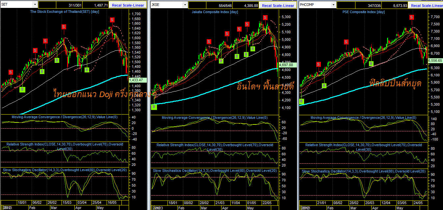The image size is (443, 210).
Task: Click Recal Scale-Linear on the SET chart
Action: tap(128, 6)
